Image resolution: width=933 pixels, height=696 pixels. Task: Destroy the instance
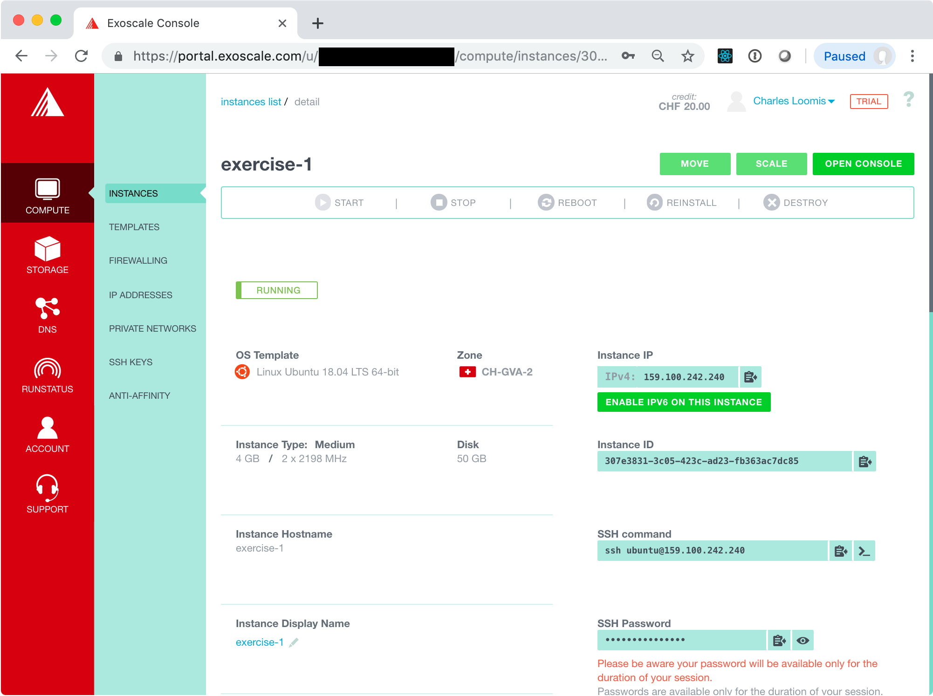coord(796,203)
